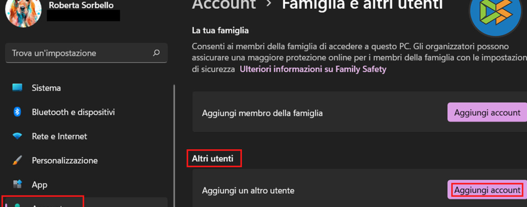This screenshot has height=207, width=527.
Task: Select the Wi-Fi icon for Rete e Internet
Action: pyautogui.click(x=17, y=136)
